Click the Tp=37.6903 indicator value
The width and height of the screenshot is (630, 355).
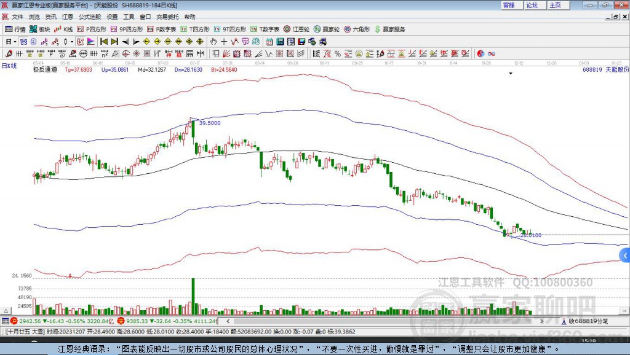(x=78, y=70)
